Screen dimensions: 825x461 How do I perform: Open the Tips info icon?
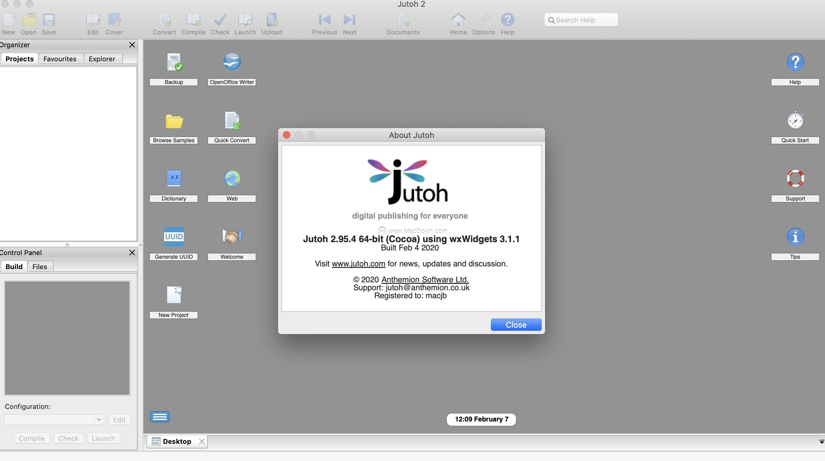(x=795, y=237)
